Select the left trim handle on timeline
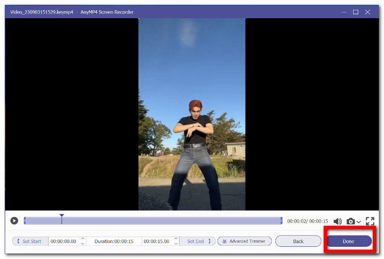384x259 pixels. [25, 221]
